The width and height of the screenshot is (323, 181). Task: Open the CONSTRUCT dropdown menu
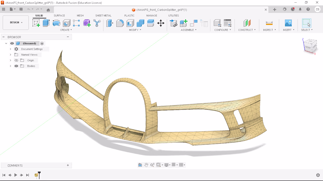(x=247, y=30)
